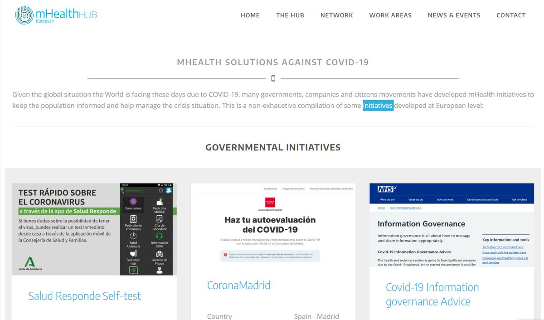The width and height of the screenshot is (544, 320).
Task: Open the NEWS & EVENTS menu item
Action: pyautogui.click(x=454, y=15)
